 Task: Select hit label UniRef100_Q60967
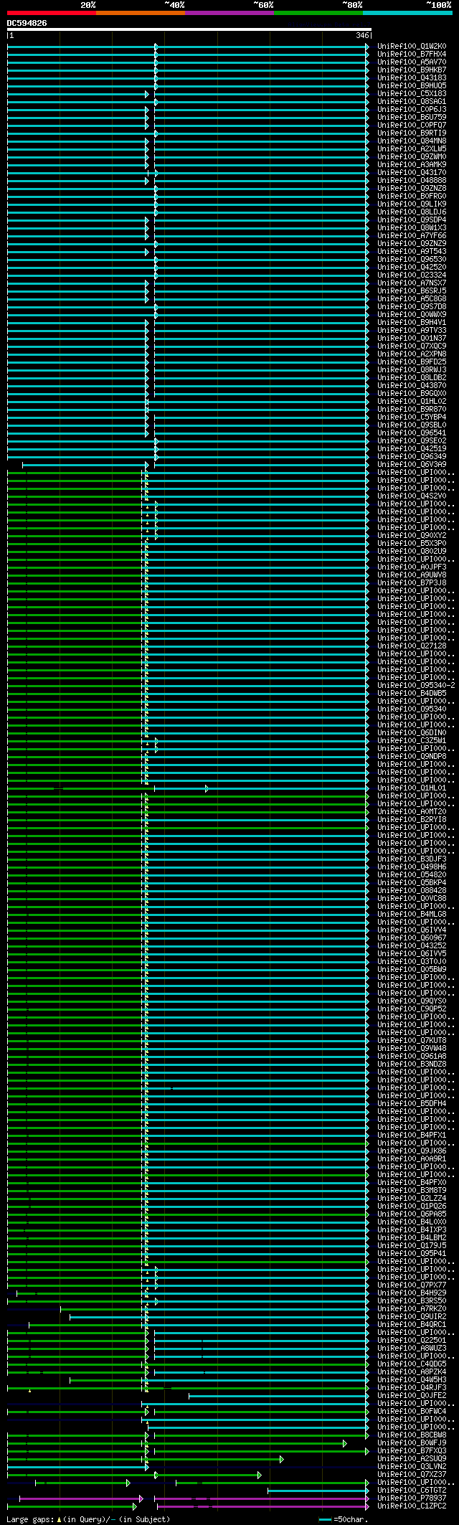pos(412,938)
